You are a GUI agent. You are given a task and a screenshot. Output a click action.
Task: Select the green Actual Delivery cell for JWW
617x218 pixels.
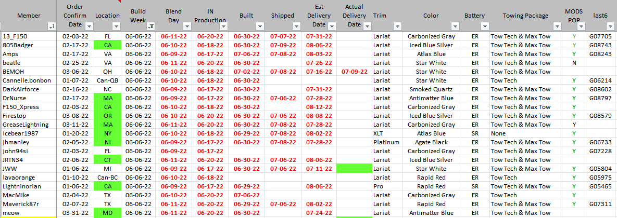[354, 169]
